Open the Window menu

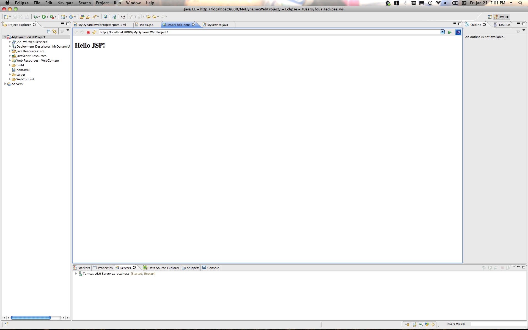[133, 3]
